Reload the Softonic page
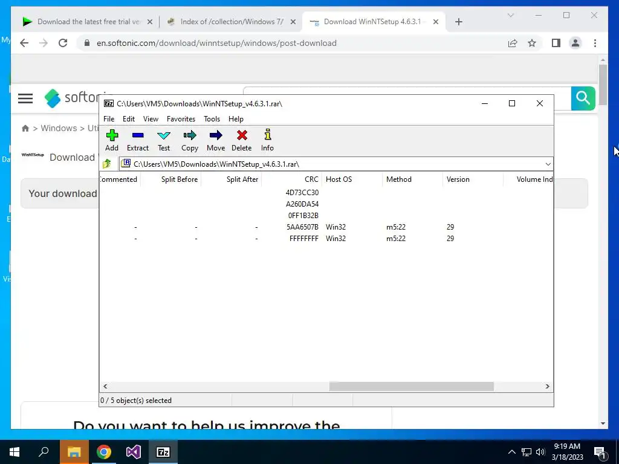 [x=63, y=43]
